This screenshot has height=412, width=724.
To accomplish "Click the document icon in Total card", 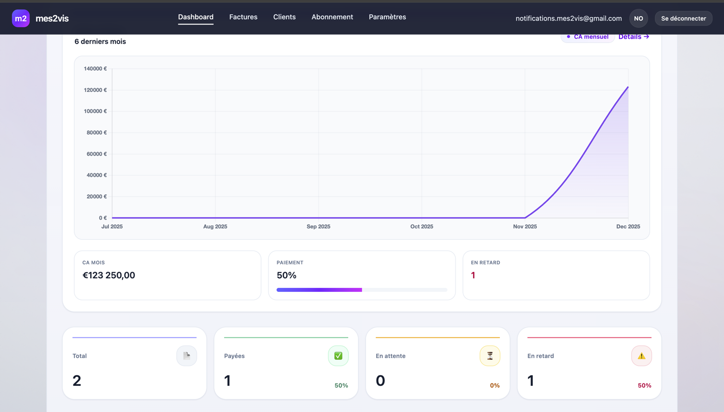I will pos(187,356).
